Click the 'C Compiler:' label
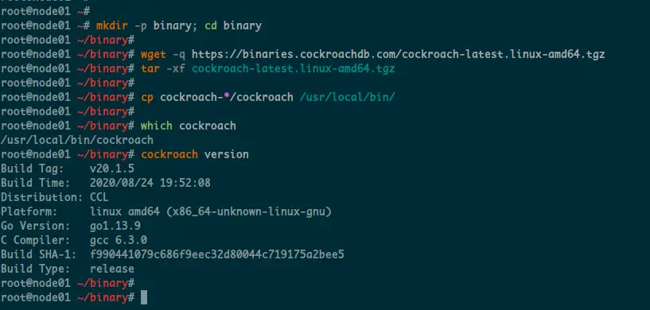 pyautogui.click(x=36, y=240)
